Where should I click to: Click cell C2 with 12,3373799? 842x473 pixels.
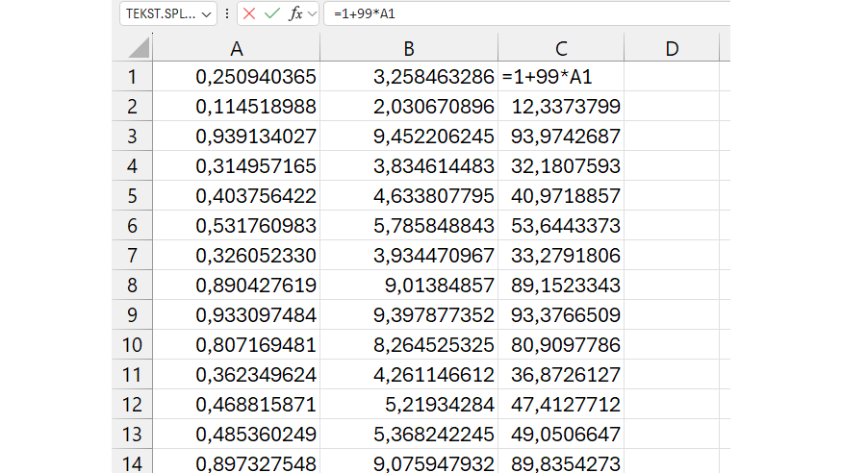pyautogui.click(x=561, y=106)
